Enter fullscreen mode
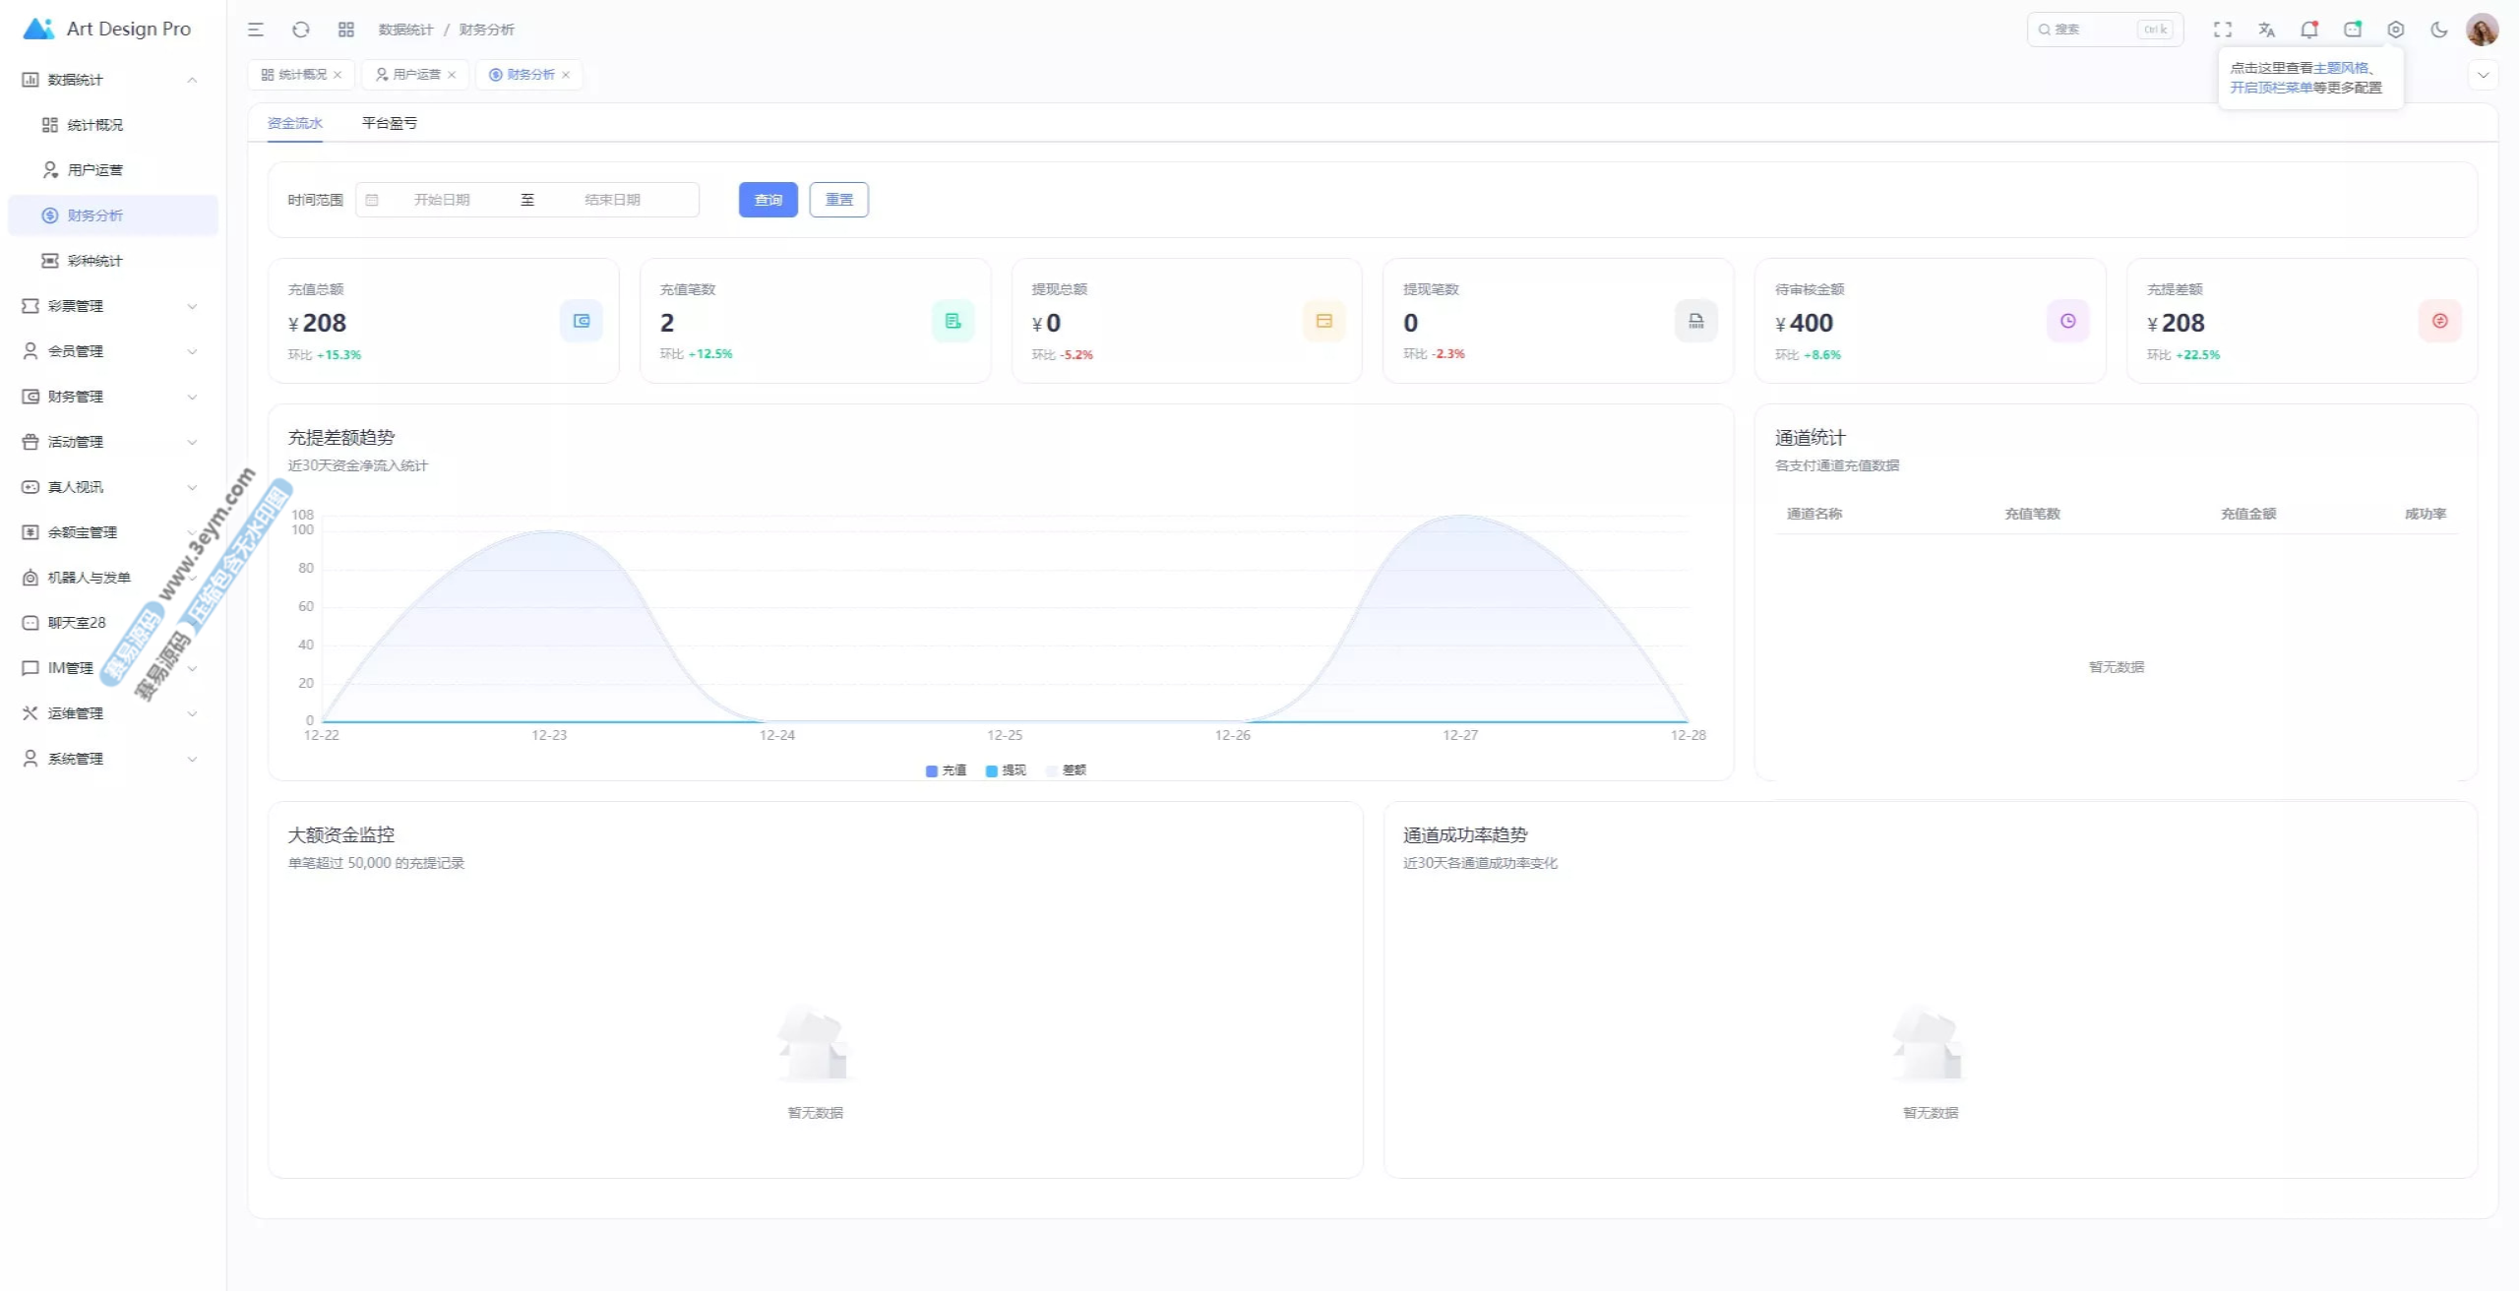Screen dimensions: 2519x1291 click(x=2223, y=30)
